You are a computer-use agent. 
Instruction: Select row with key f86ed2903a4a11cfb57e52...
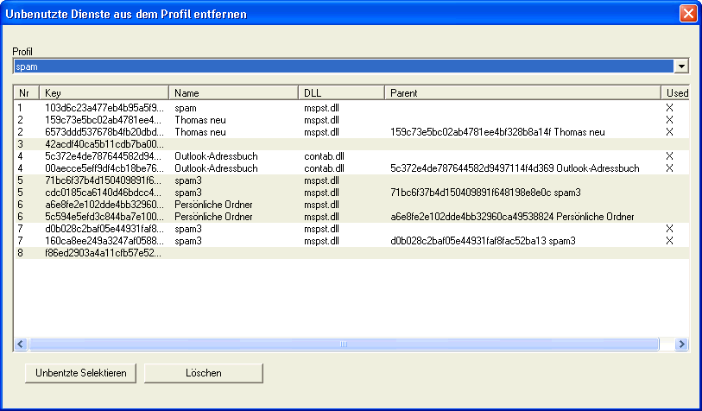click(351, 253)
